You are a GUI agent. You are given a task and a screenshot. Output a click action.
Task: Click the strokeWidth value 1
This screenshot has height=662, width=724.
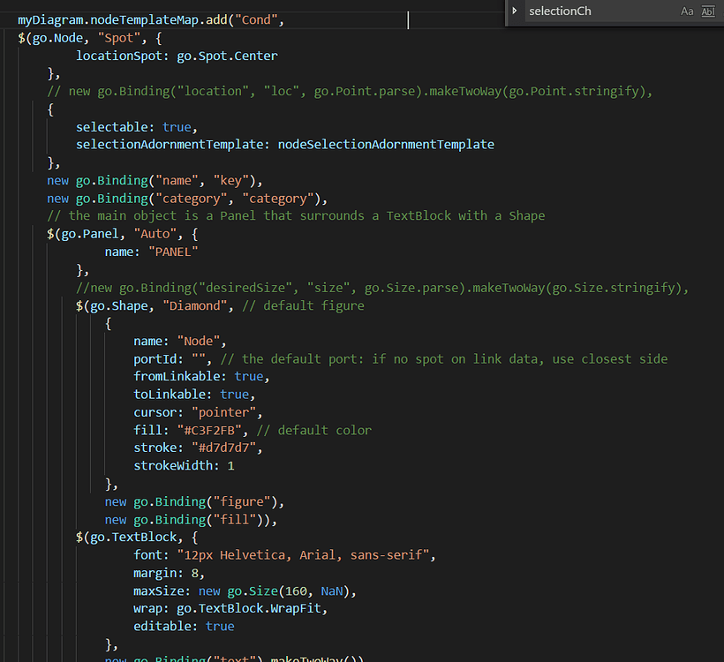(230, 465)
